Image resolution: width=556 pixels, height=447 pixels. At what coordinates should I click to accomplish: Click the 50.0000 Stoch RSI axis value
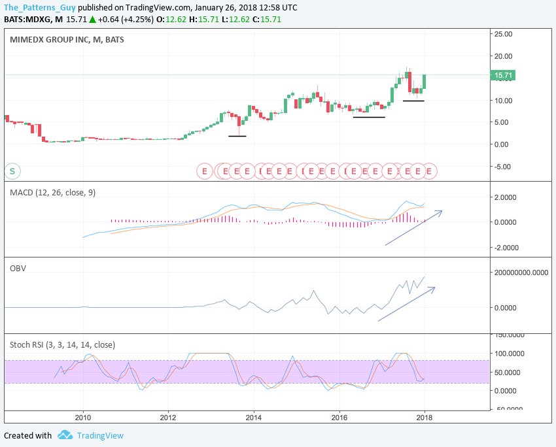508,372
